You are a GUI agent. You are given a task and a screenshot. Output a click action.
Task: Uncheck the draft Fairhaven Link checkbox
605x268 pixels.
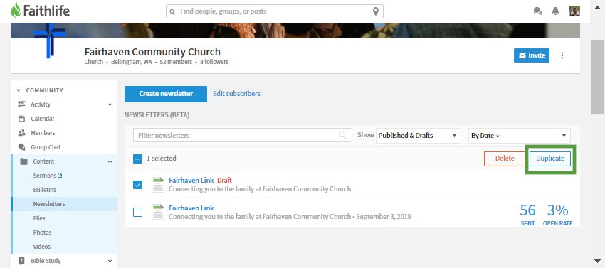coord(137,185)
